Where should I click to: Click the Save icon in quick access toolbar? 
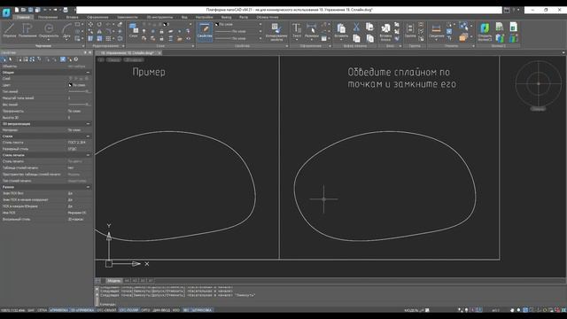pyautogui.click(x=31, y=10)
